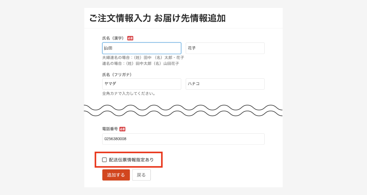The width and height of the screenshot is (367, 195).
Task: Click the ご注文情報入力 お届け先情報追加 heading
Action: point(158,18)
